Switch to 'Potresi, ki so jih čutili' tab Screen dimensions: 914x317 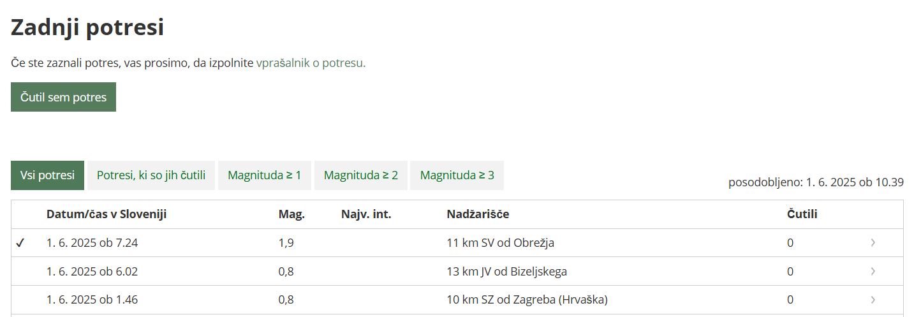[151, 175]
